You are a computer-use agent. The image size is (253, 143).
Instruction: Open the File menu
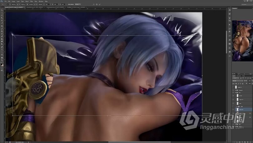click(6, 1)
